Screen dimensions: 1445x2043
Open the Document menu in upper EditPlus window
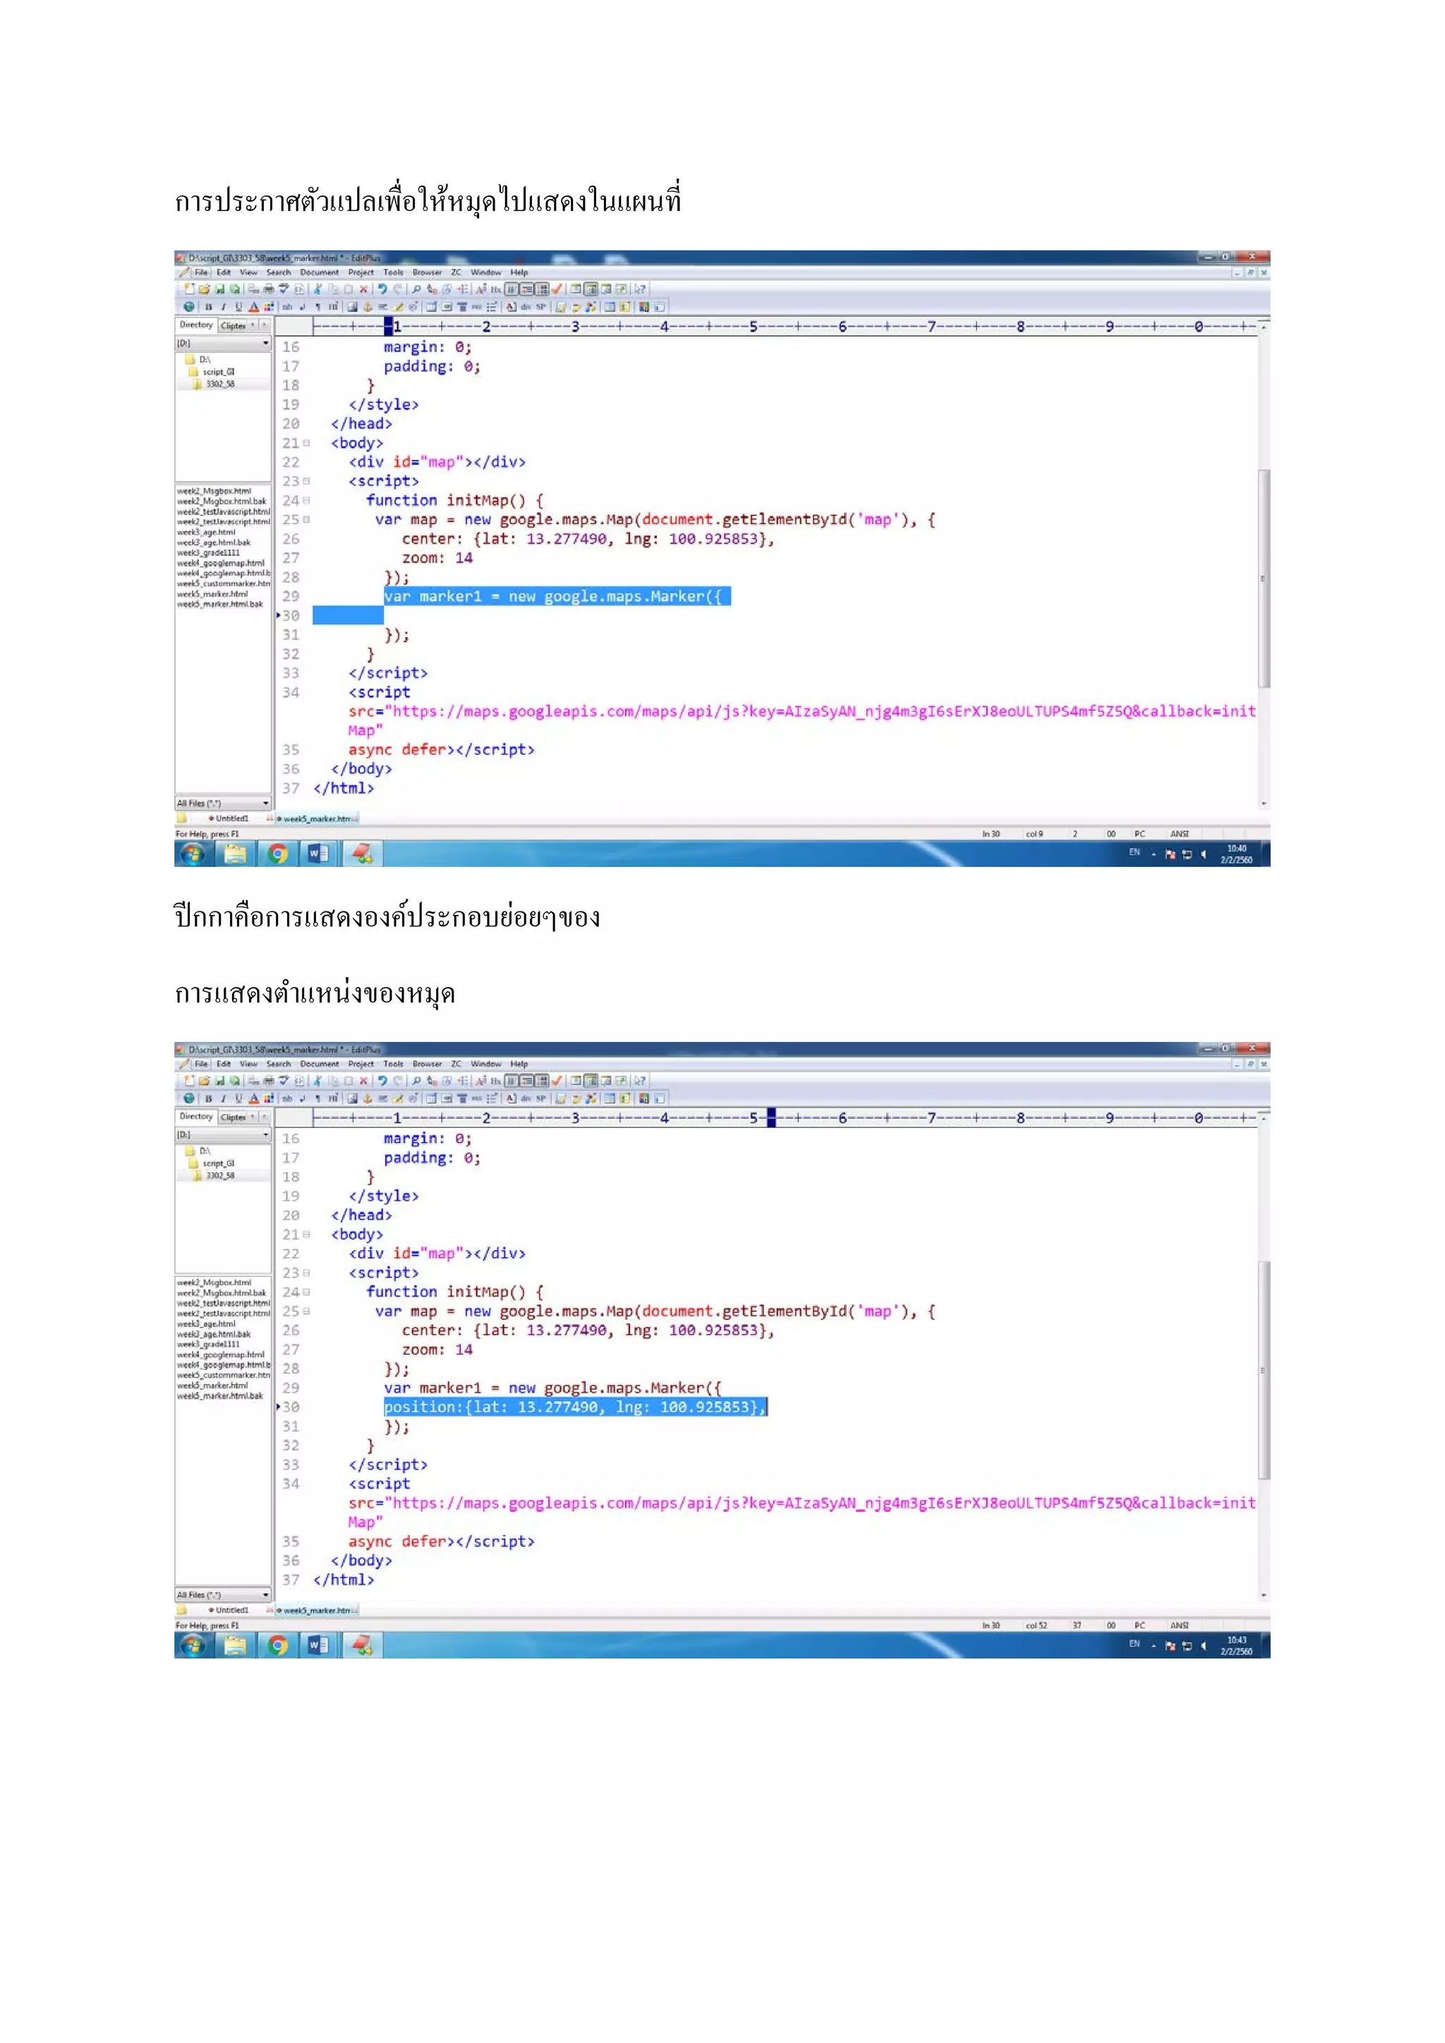(318, 272)
